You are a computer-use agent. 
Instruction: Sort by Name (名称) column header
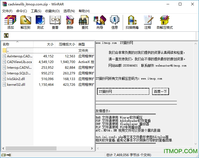click(x=17, y=44)
